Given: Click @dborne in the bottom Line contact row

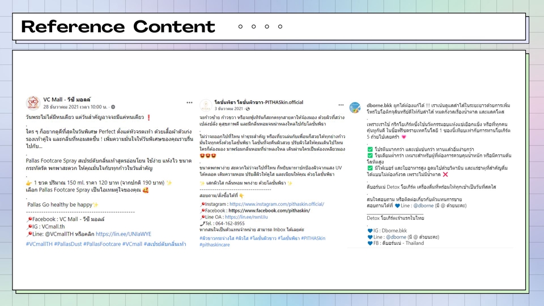Looking at the screenshot, I should (x=396, y=237).
